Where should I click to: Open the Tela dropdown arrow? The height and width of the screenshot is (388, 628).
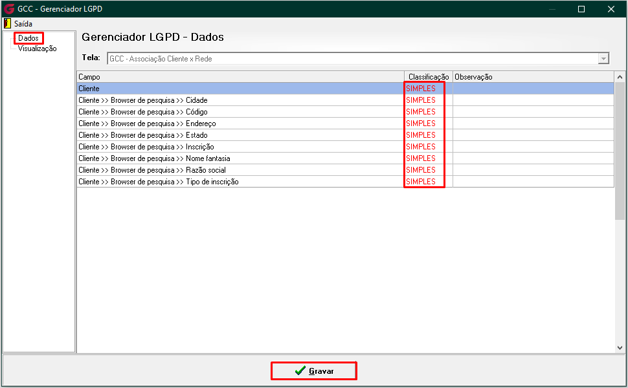(x=603, y=59)
